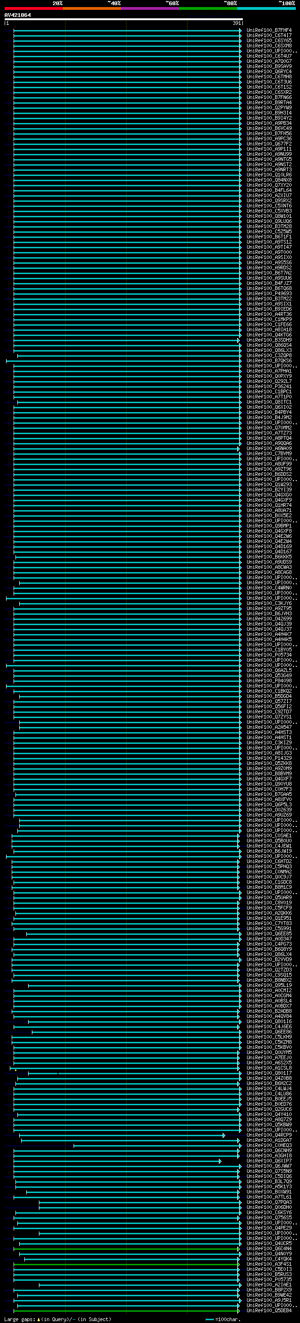Select hit label UniRef100_P05734
300x1323 pixels.
269,655
